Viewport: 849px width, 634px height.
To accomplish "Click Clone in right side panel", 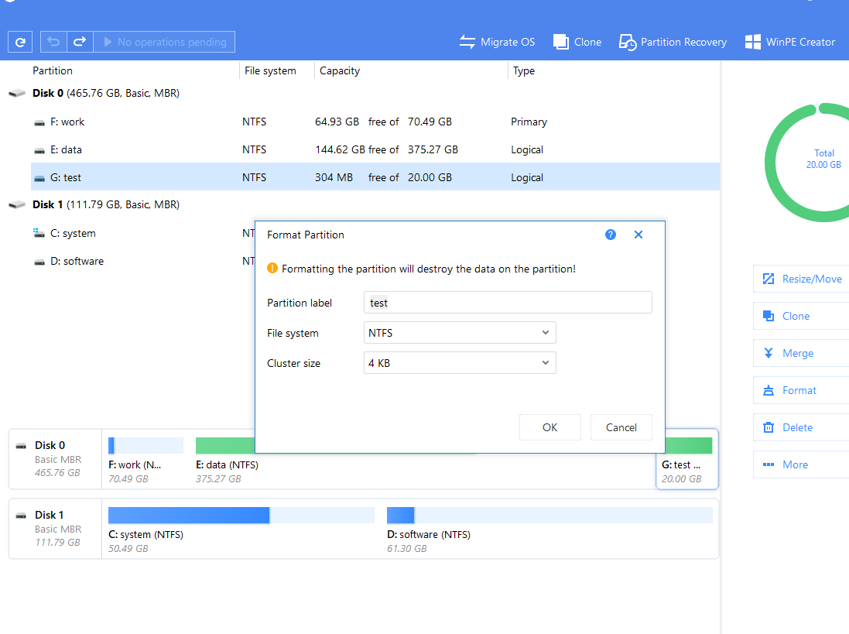I will [801, 316].
